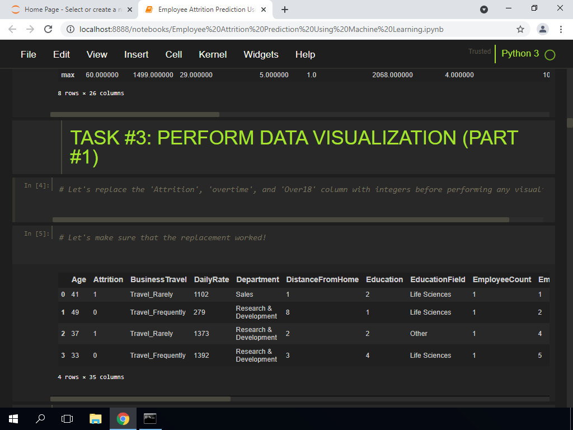Click the In [5] prompt label
The height and width of the screenshot is (430, 573).
tap(36, 233)
